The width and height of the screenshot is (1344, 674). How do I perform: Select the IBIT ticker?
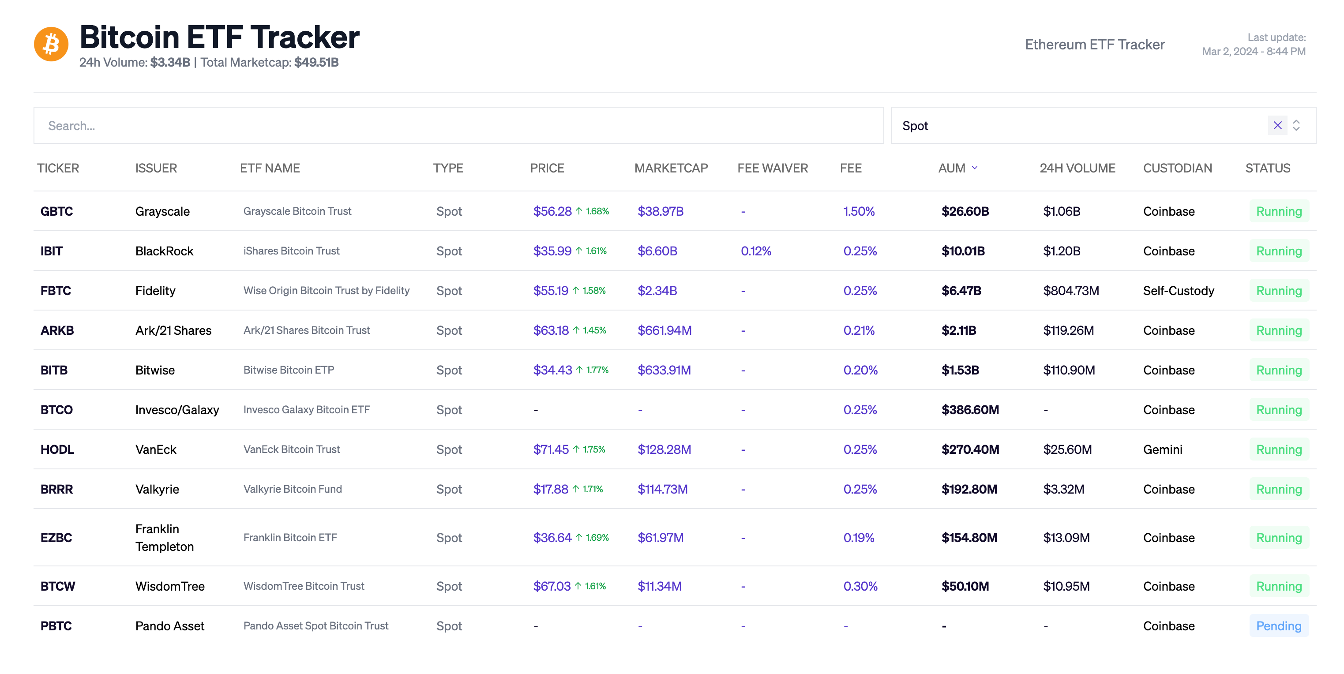coord(52,251)
